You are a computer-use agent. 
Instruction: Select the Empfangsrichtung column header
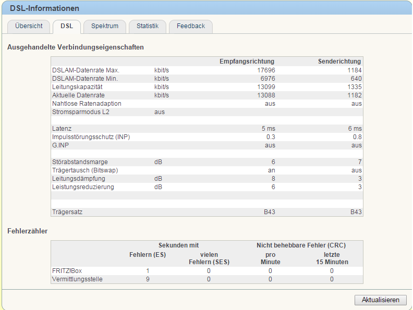(x=247, y=61)
